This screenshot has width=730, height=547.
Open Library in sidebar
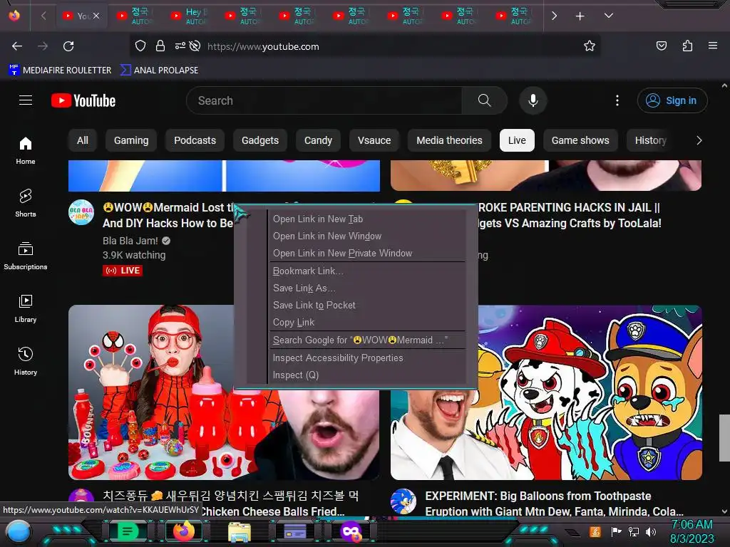(26, 308)
